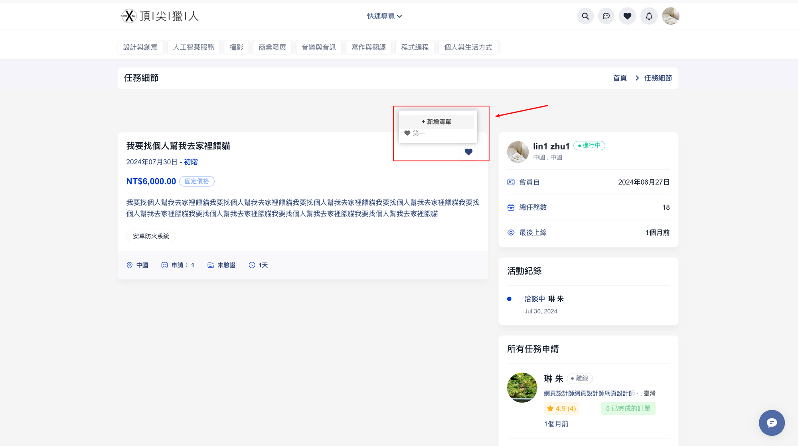This screenshot has width=798, height=446.
Task: Open floating chat bubble button
Action: tap(771, 422)
